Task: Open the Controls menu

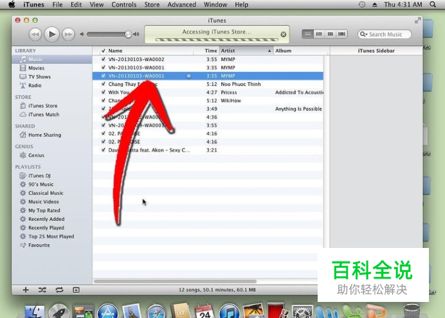Action: pyautogui.click(x=123, y=4)
